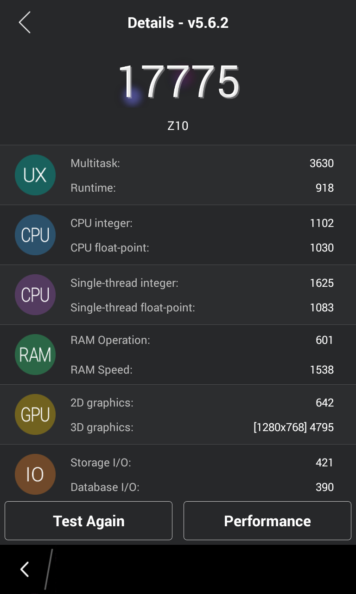
Task: Select the Runtime score 918
Action: [x=324, y=188]
